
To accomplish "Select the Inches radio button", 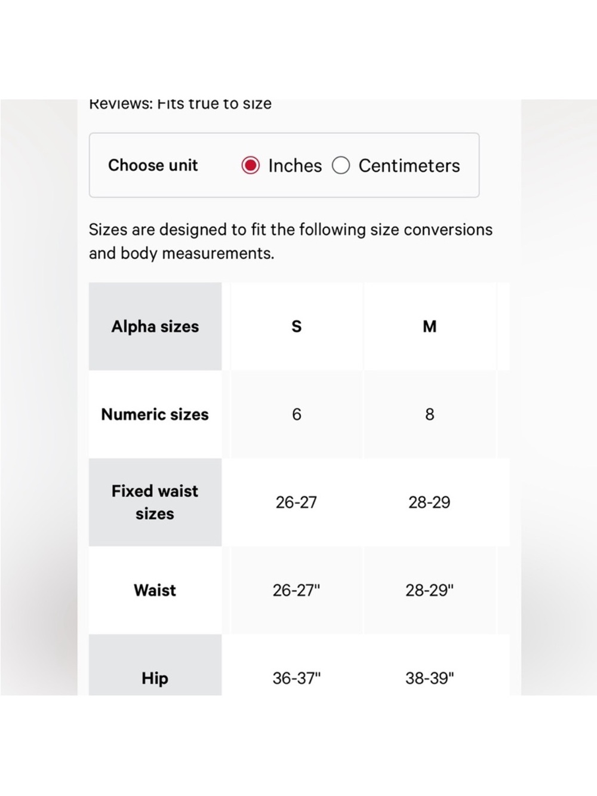I will click(250, 165).
